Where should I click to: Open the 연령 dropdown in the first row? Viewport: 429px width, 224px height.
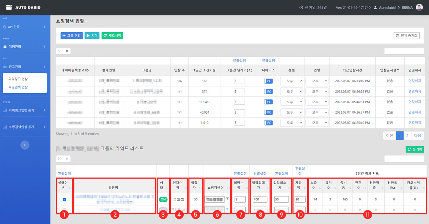coord(316,81)
